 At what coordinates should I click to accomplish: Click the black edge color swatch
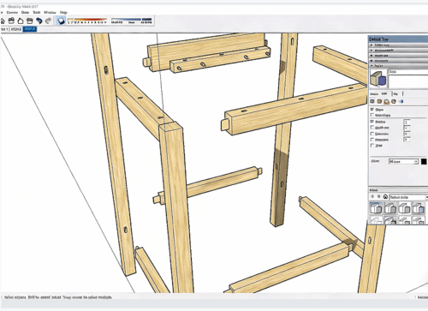tap(424, 162)
